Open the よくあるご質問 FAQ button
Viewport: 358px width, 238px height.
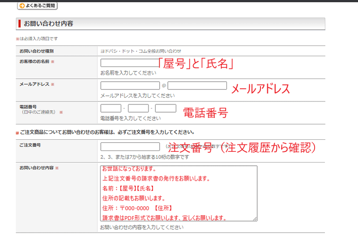(x=37, y=6)
